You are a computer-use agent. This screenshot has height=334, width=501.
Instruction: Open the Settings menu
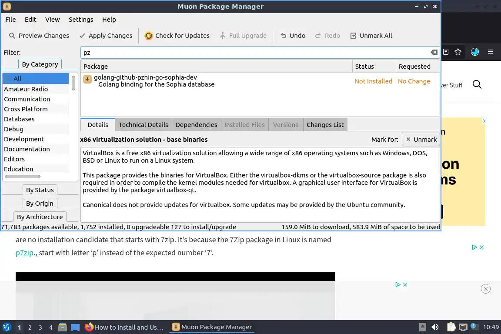point(81,20)
